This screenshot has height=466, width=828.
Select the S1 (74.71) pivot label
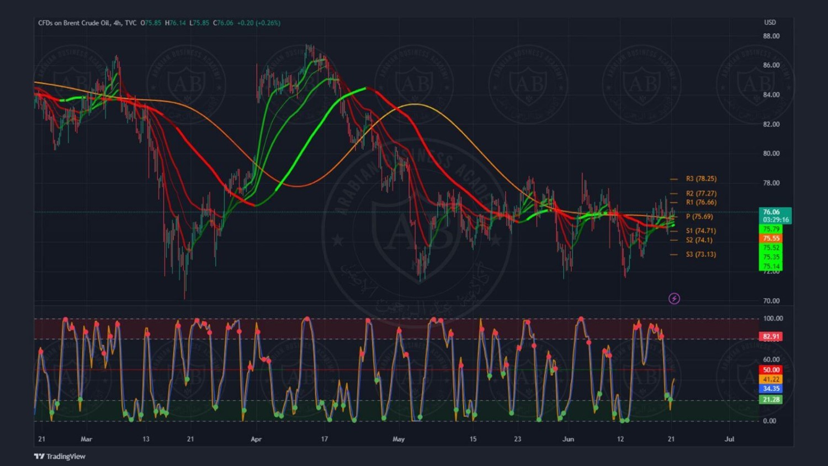(x=701, y=231)
